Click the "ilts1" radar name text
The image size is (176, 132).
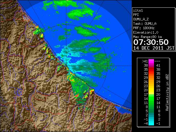(138, 10)
